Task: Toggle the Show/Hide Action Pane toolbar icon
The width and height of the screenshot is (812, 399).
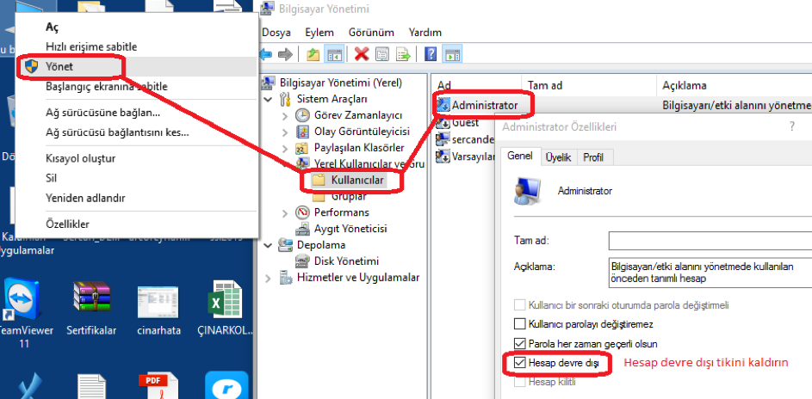Action: [453, 54]
